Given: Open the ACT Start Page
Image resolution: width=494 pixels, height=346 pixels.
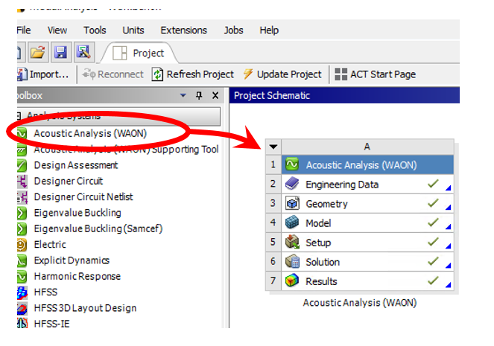Looking at the screenshot, I should (x=375, y=74).
